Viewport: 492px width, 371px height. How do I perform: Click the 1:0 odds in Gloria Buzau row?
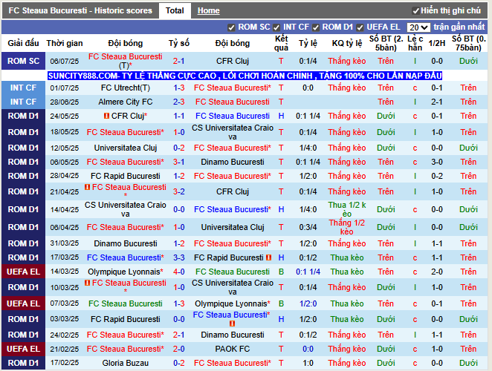coord(308,363)
